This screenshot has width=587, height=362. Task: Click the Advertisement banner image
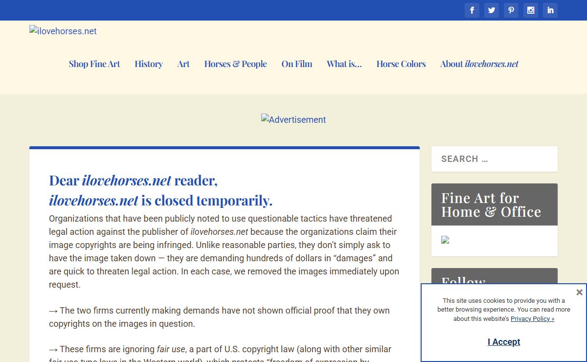point(293,119)
